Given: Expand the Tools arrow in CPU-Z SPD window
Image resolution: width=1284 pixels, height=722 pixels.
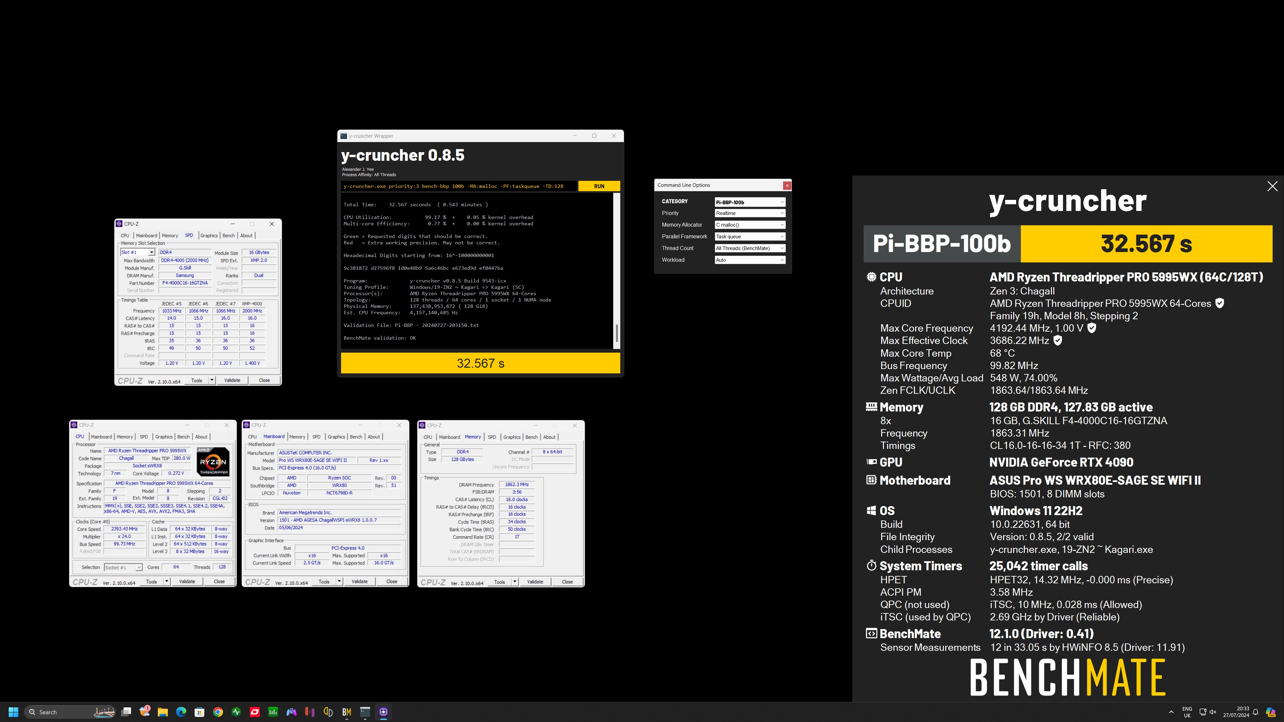Looking at the screenshot, I should point(212,380).
